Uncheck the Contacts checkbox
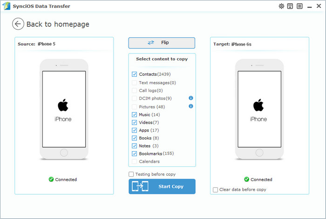The image size is (326, 219). click(x=134, y=74)
